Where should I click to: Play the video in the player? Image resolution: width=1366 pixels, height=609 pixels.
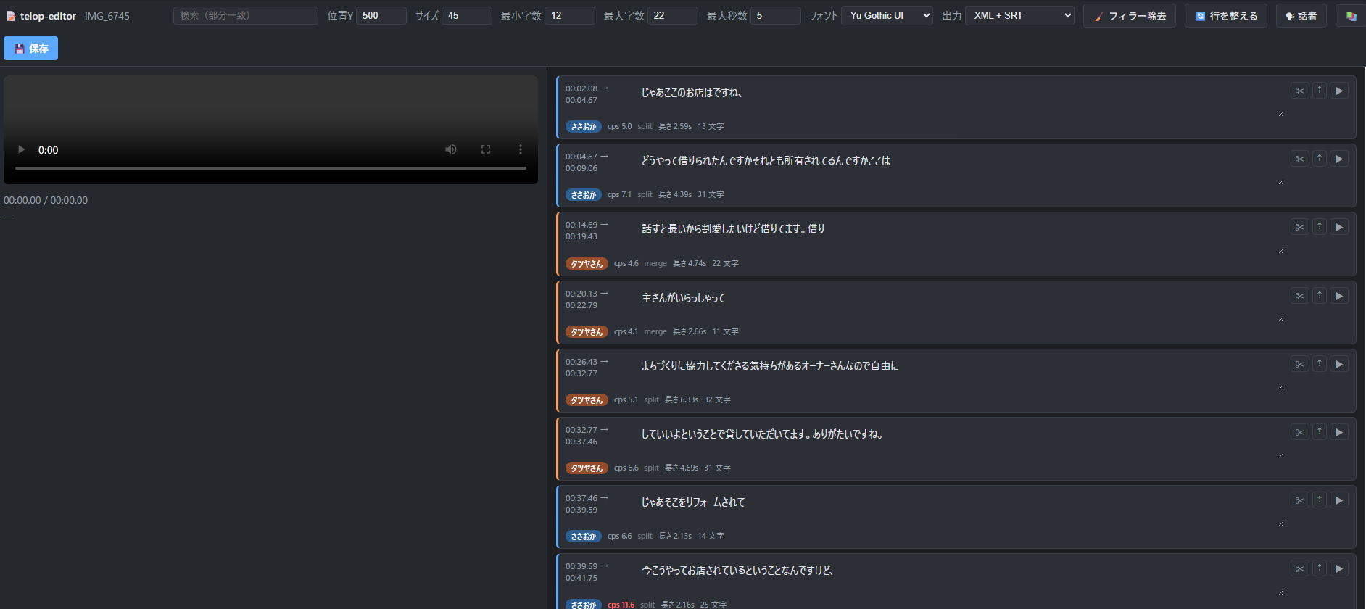21,149
